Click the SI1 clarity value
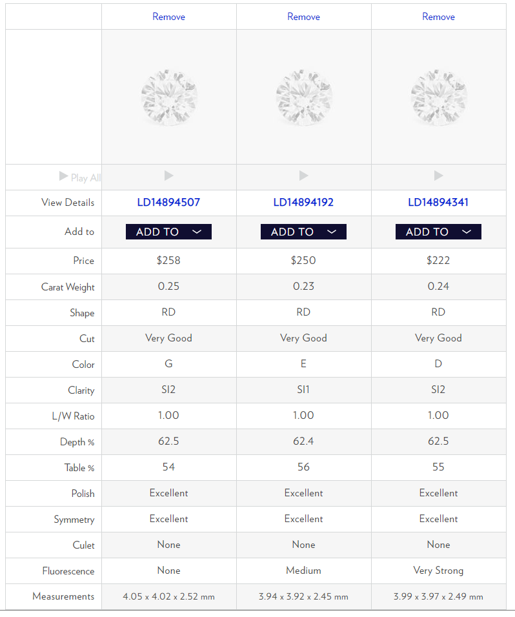This screenshot has width=515, height=617. (x=303, y=390)
